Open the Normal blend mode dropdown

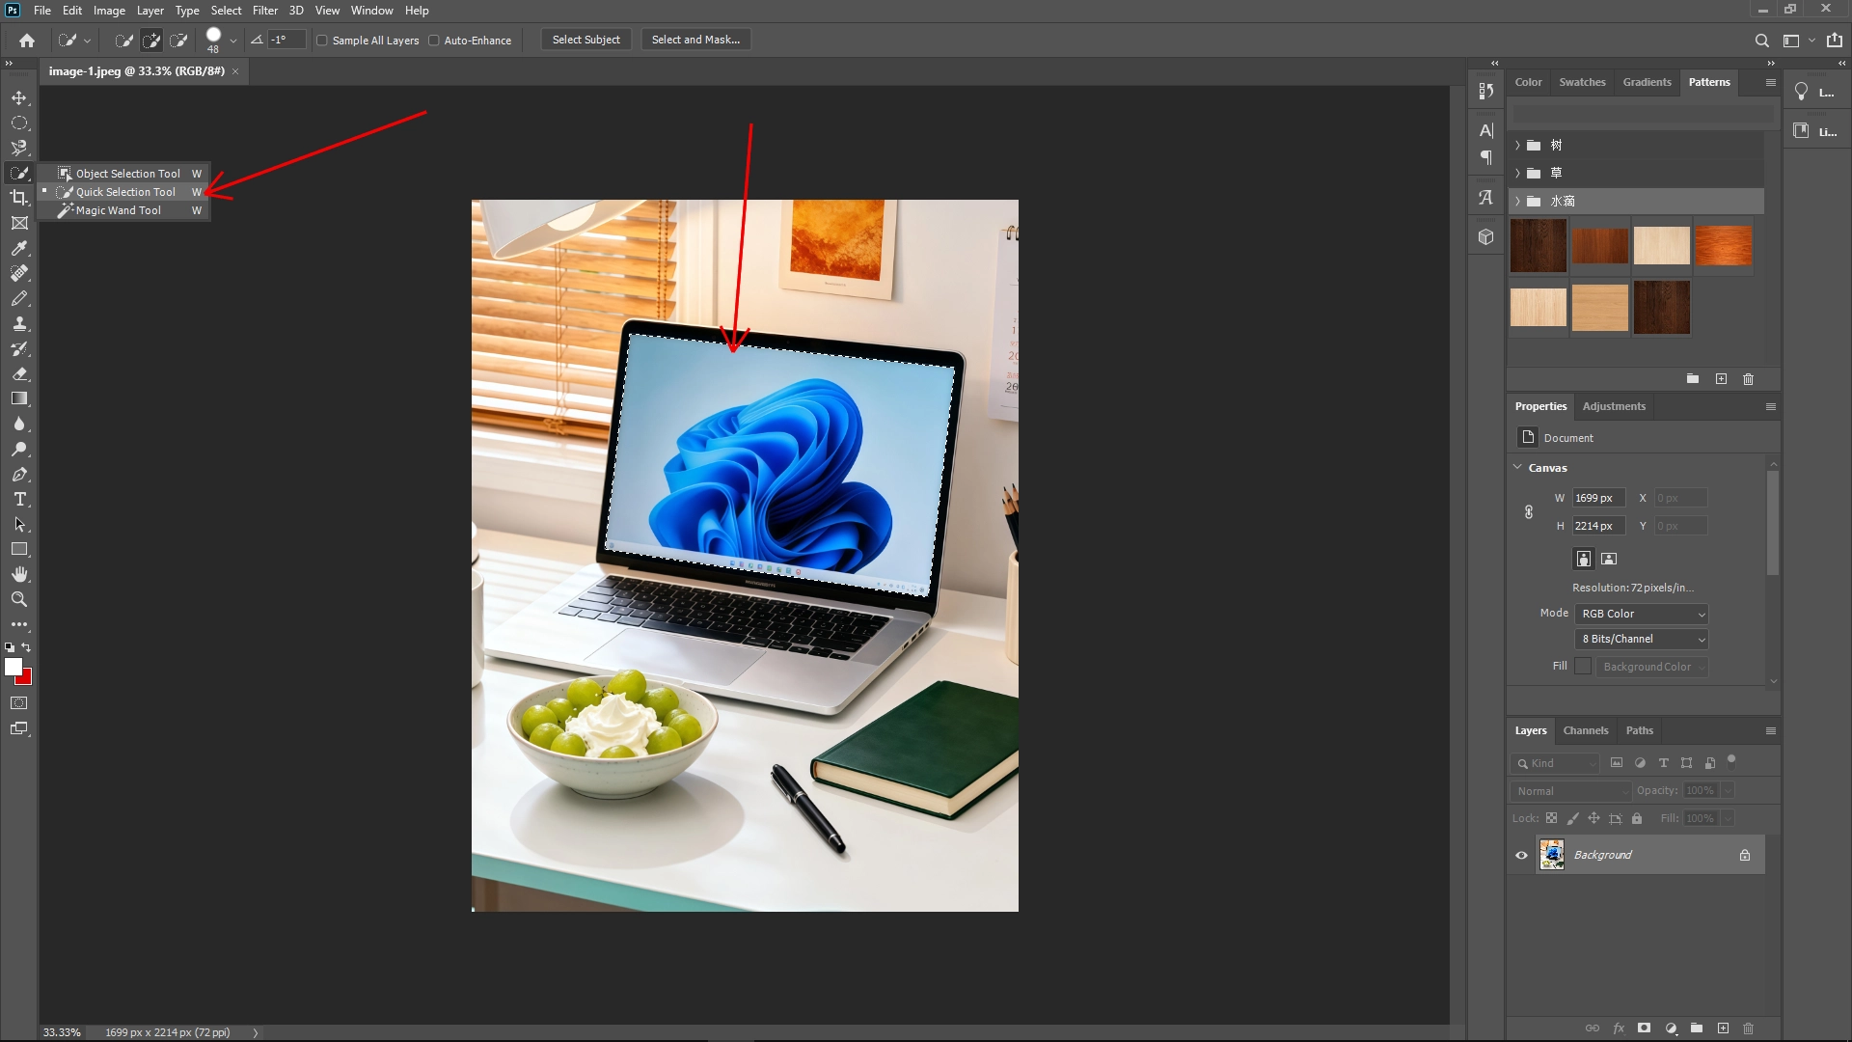(x=1569, y=790)
